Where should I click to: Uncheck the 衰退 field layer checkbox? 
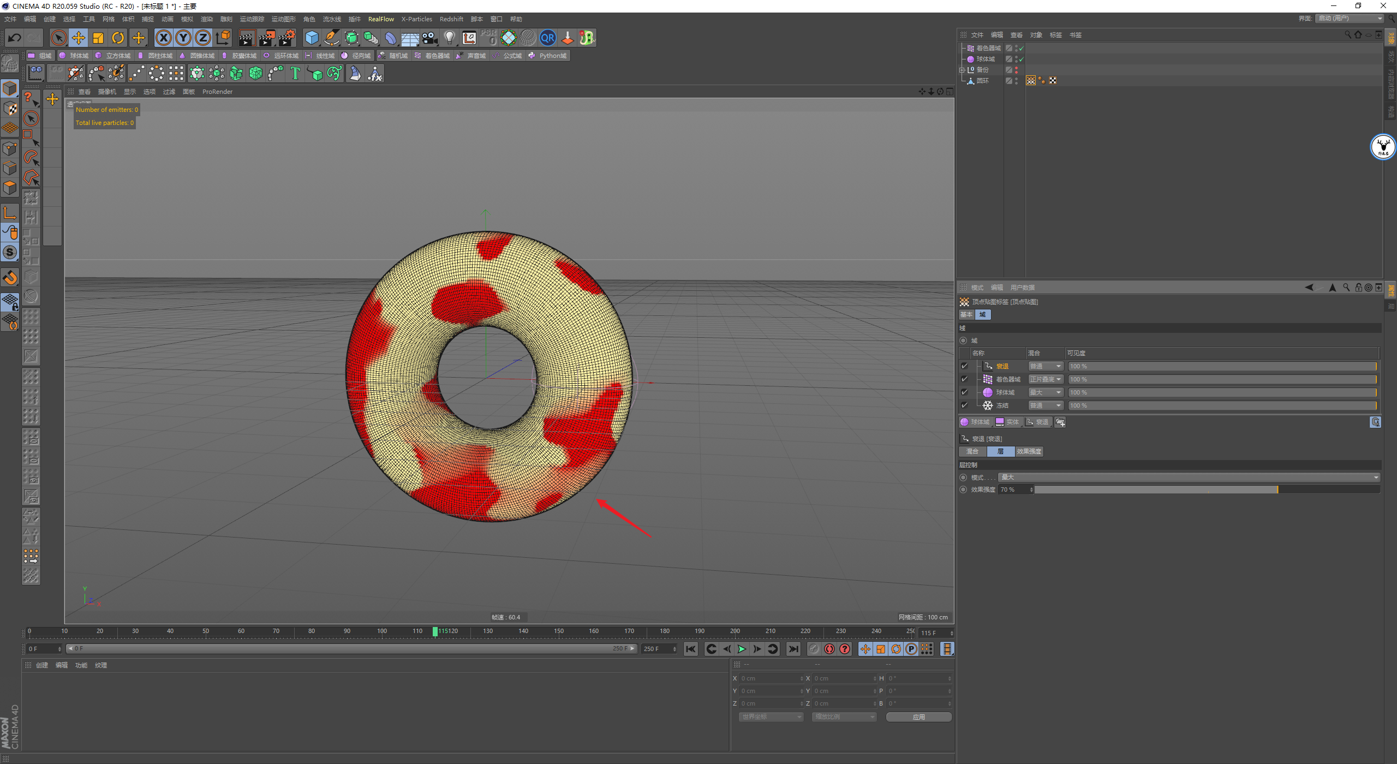(x=964, y=366)
